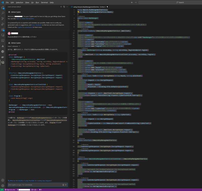This screenshot has height=191, width=202.
Task: Select the Chat view icon in activity bar
Action: (3, 63)
